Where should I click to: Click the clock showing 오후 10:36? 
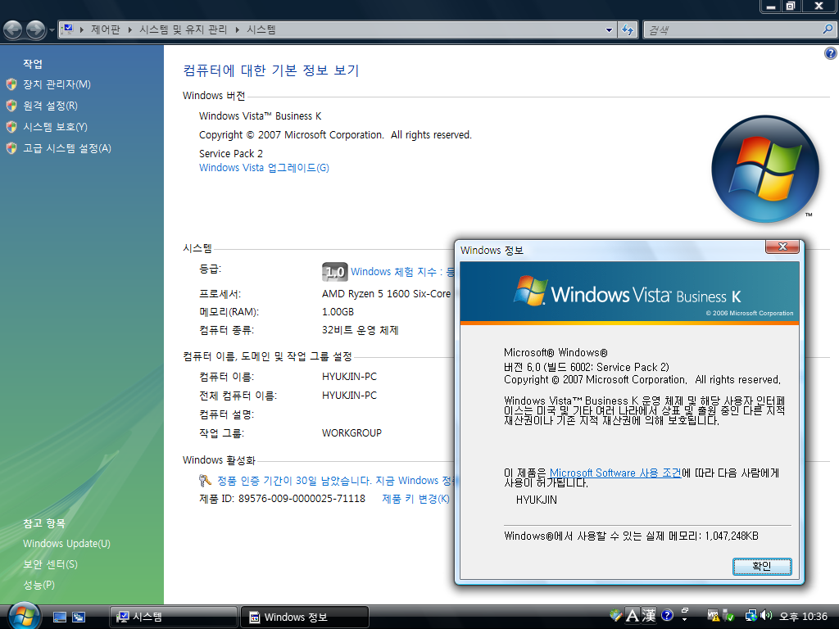click(x=803, y=616)
